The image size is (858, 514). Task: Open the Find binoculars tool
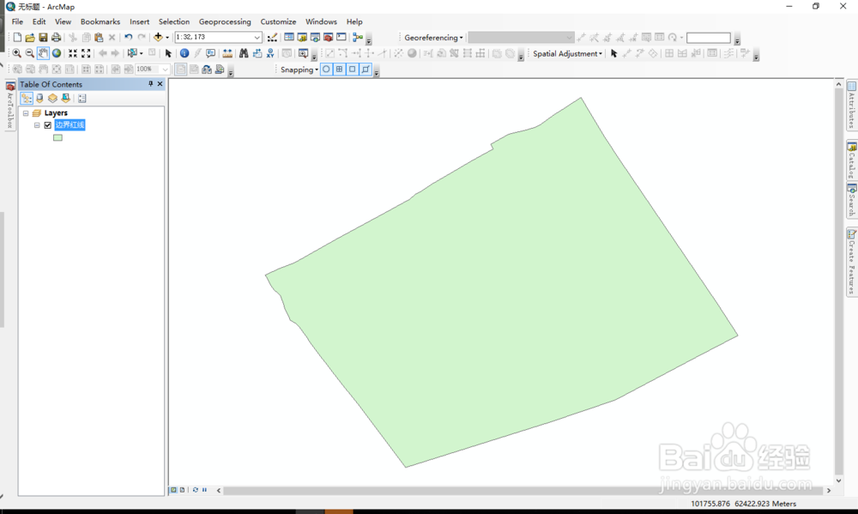(244, 53)
